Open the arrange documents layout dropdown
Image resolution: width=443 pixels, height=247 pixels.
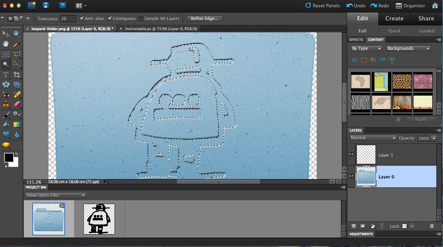point(81,6)
